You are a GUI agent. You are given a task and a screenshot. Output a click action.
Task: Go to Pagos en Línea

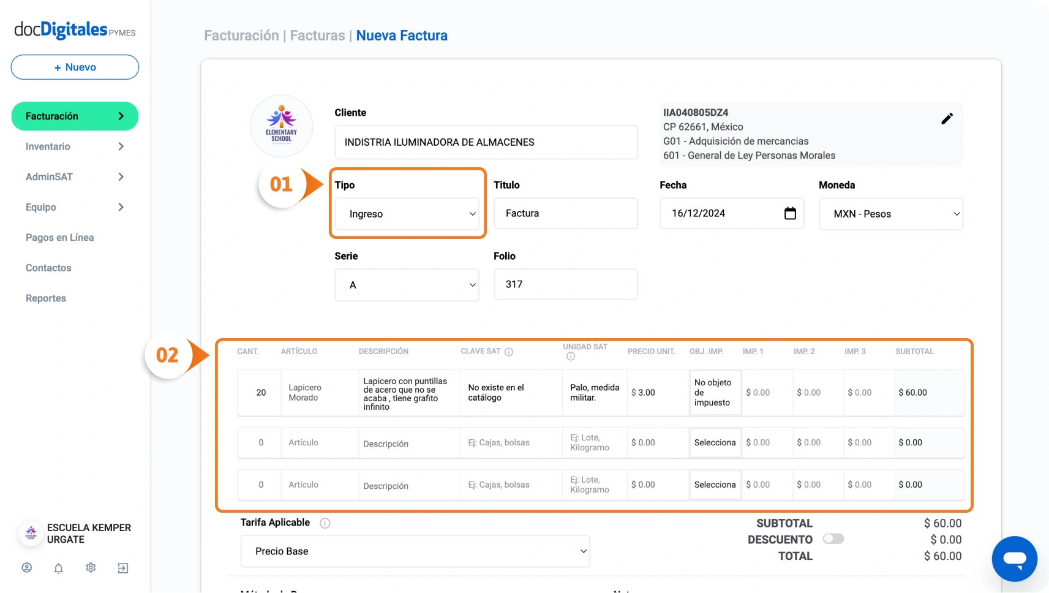(x=60, y=238)
